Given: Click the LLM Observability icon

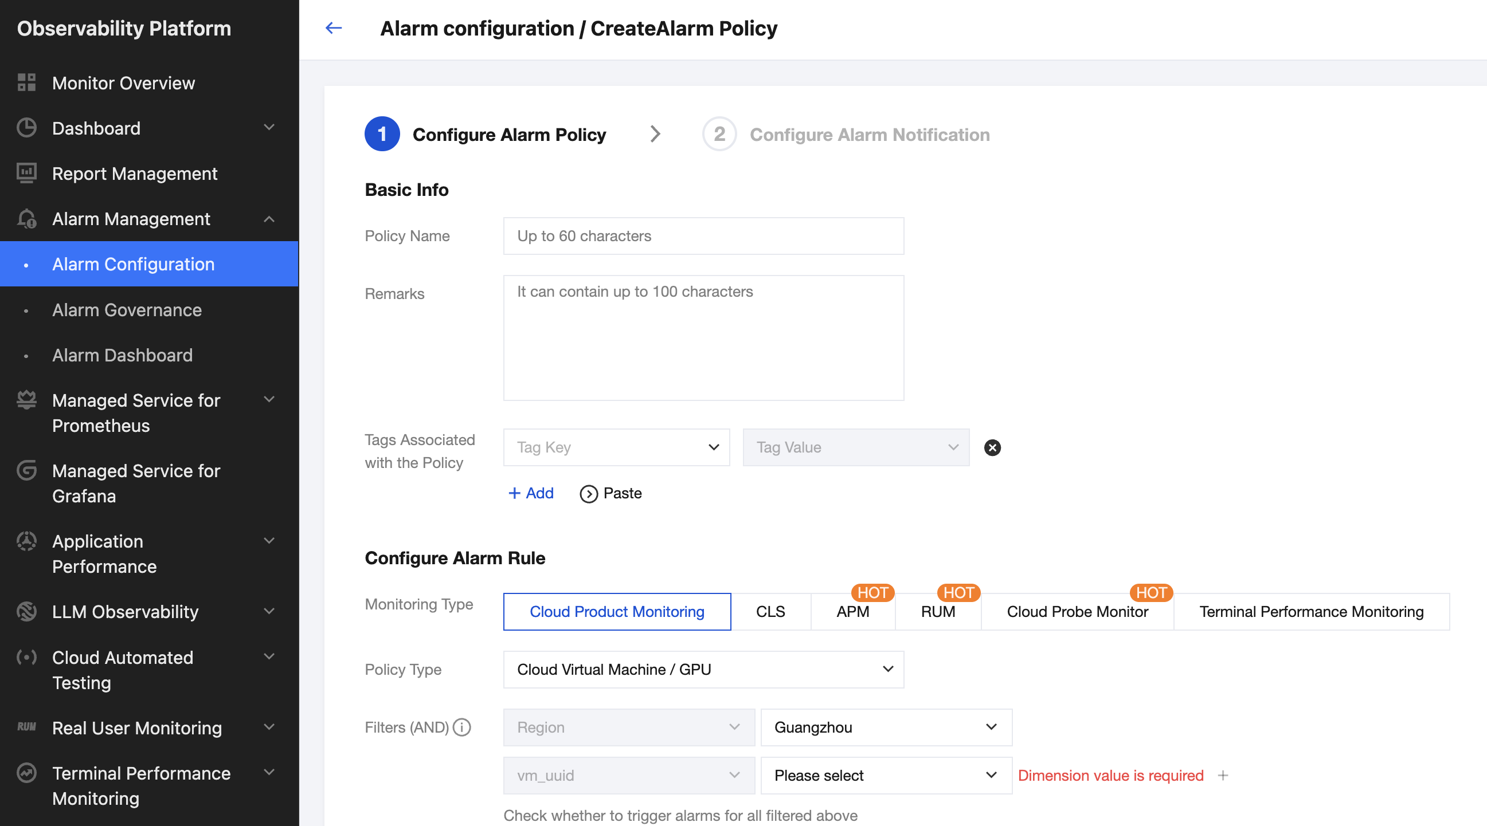Looking at the screenshot, I should pos(26,611).
